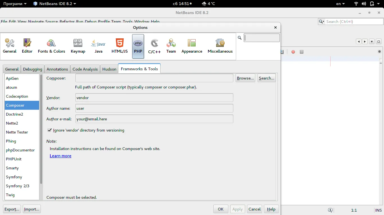This screenshot has height=215, width=384.
Task: Open the power system menu dropdown
Action: [375, 4]
